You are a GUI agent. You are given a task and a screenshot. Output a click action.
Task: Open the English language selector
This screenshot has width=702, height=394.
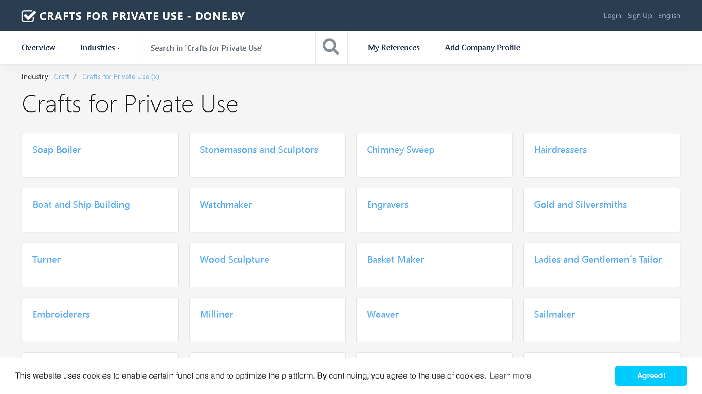coord(669,16)
